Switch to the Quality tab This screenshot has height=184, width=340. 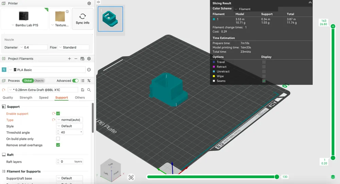(8, 98)
